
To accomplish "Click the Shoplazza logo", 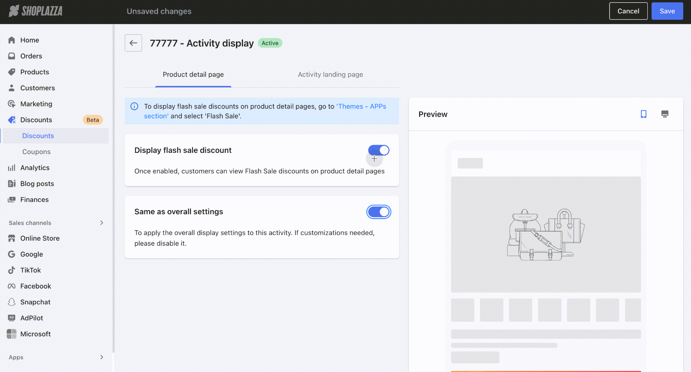I will coord(36,11).
